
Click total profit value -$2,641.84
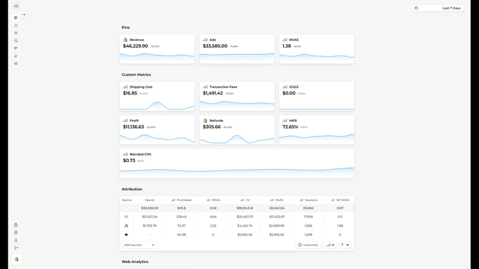[x=277, y=208]
